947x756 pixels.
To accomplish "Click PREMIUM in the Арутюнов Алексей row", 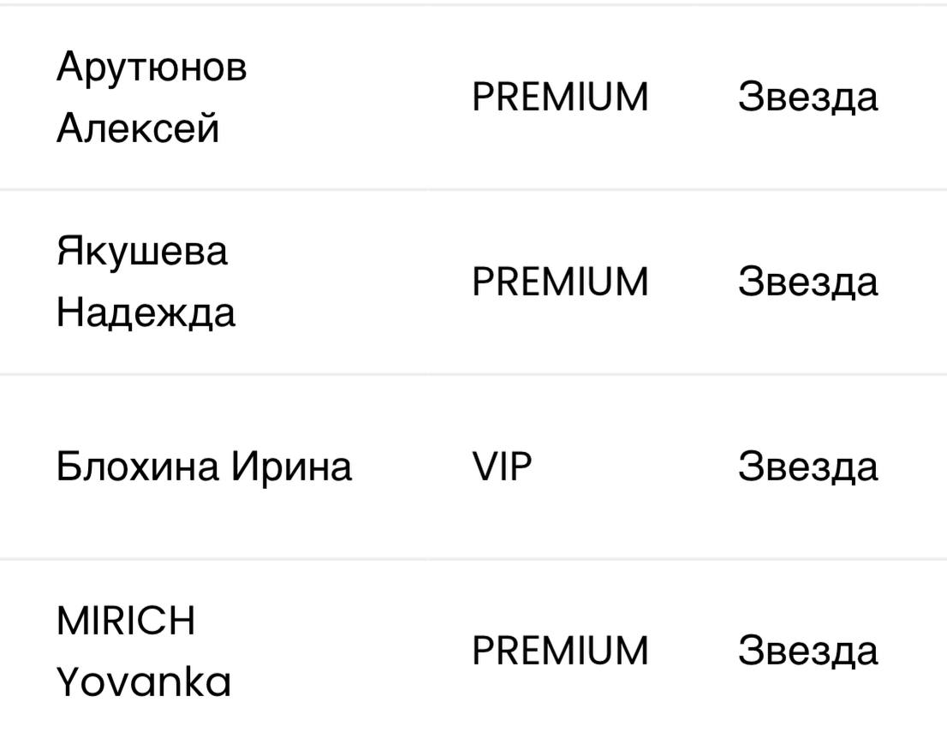I will (560, 97).
